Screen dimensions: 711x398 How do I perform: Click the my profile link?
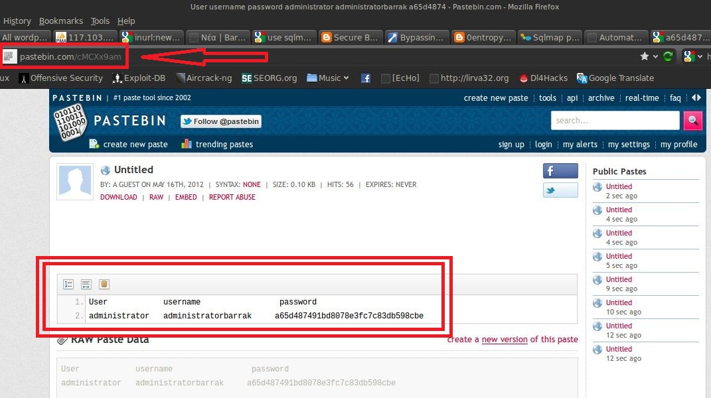[x=679, y=144]
